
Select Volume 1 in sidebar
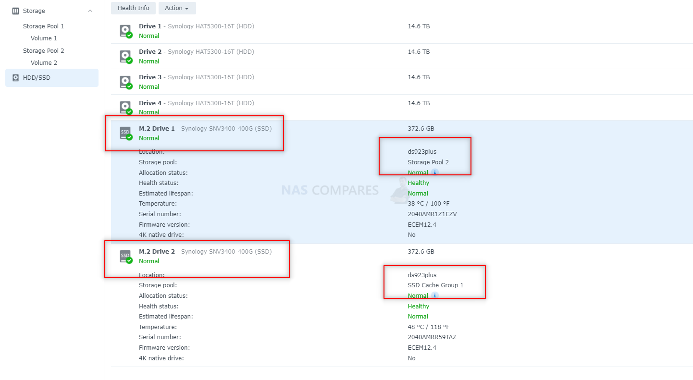click(44, 38)
